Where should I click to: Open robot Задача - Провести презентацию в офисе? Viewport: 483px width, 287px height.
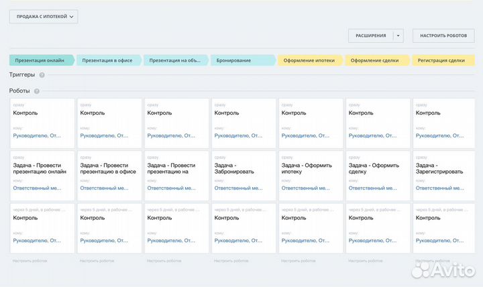(109, 176)
